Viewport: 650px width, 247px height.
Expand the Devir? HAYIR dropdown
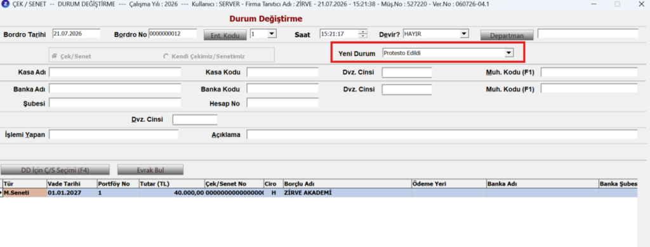tap(464, 34)
